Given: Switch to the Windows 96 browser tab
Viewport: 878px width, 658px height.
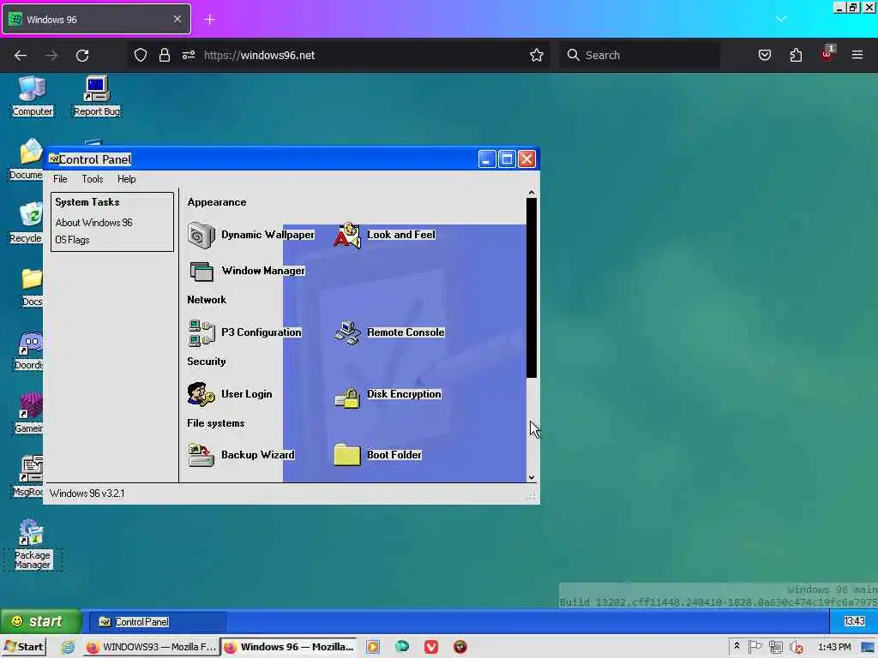Looking at the screenshot, I should [96, 20].
